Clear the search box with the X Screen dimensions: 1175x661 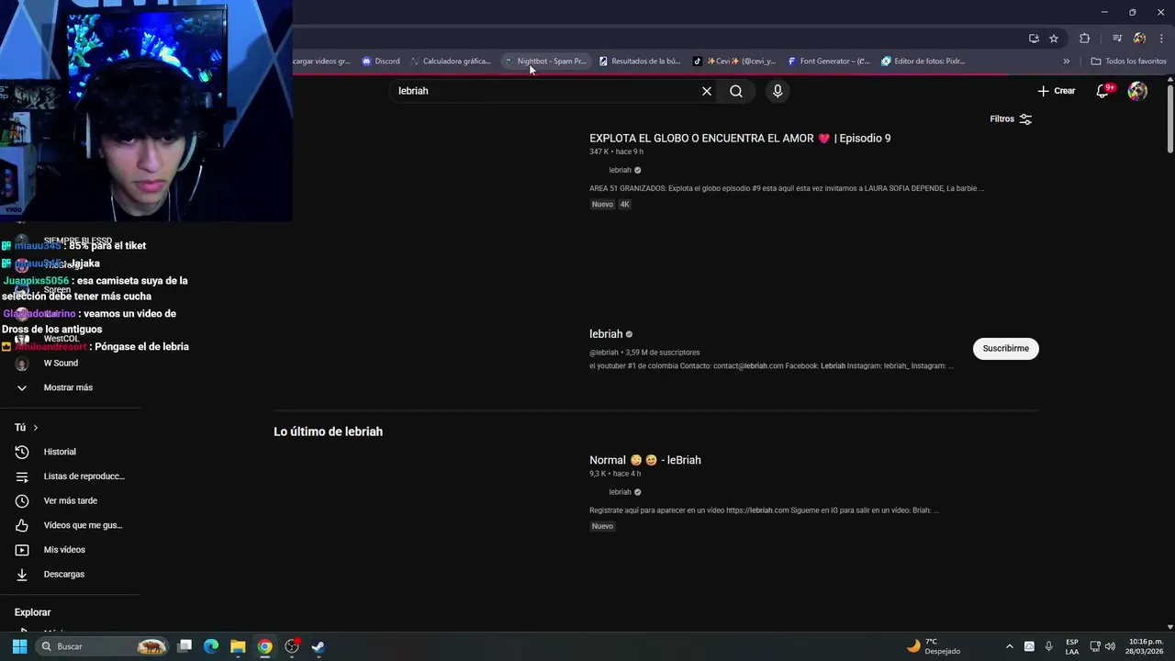coord(707,91)
